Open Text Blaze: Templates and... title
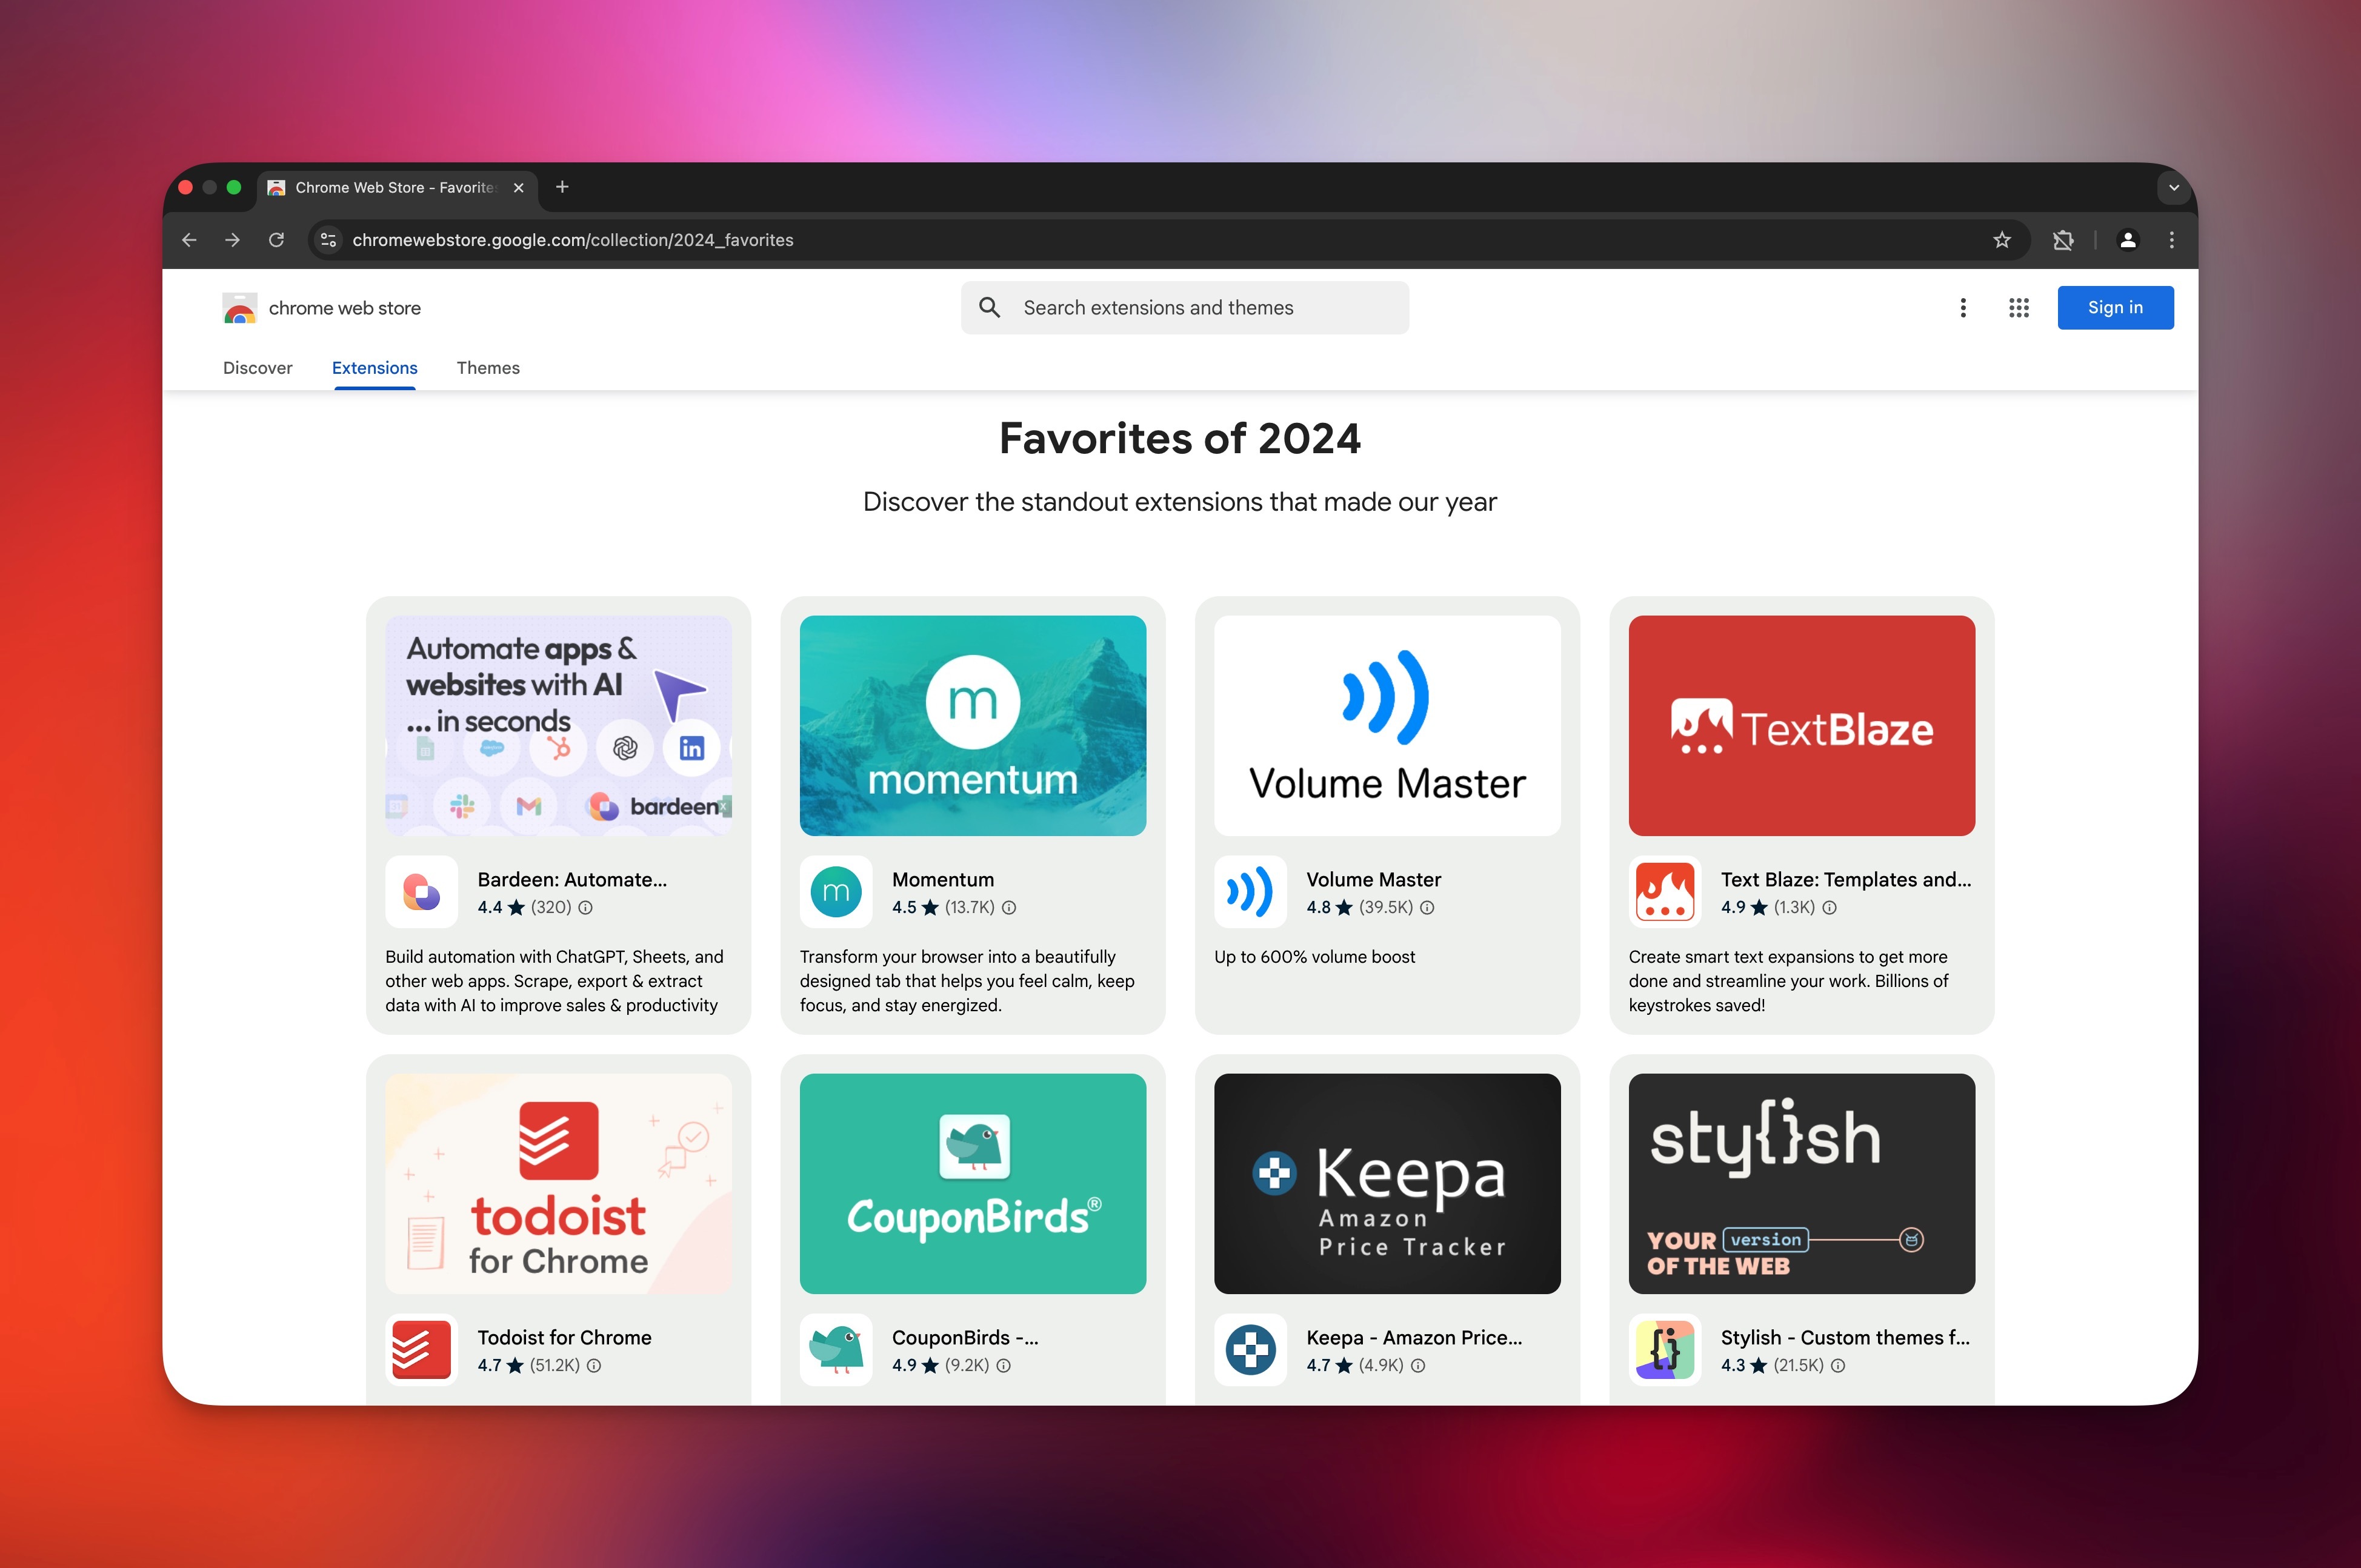The height and width of the screenshot is (1568, 2361). pos(1846,880)
